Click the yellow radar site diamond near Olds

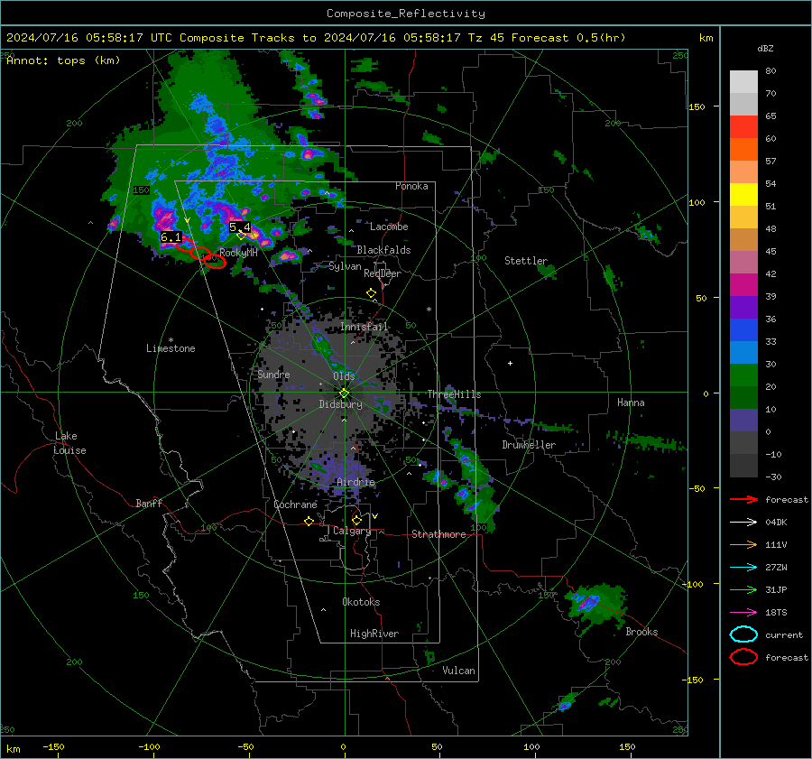click(x=345, y=393)
